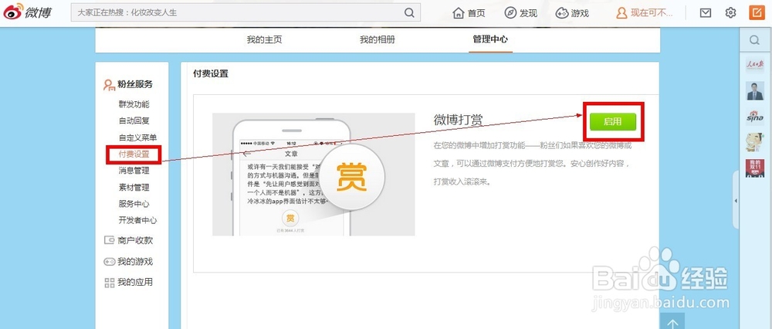Collapse the right sidebar arrow handle
Image resolution: width=772 pixels, height=329 pixels.
click(x=736, y=201)
